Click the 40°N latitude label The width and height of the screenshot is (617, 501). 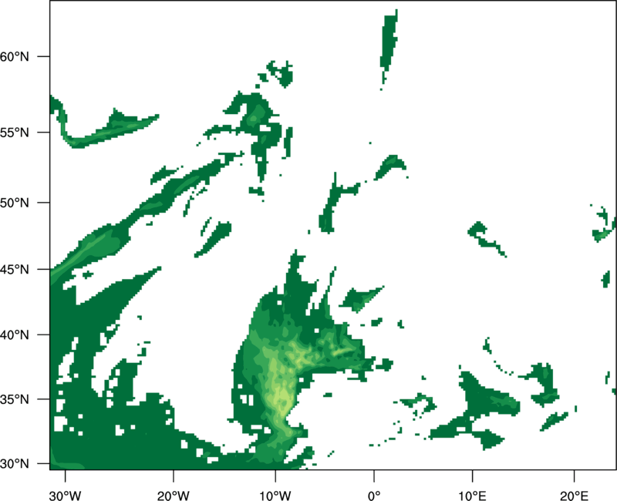(x=15, y=335)
